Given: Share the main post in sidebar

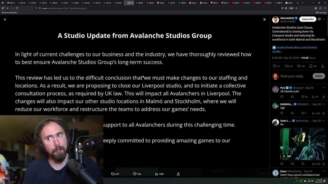Looking at the screenshot, I should (323, 66).
